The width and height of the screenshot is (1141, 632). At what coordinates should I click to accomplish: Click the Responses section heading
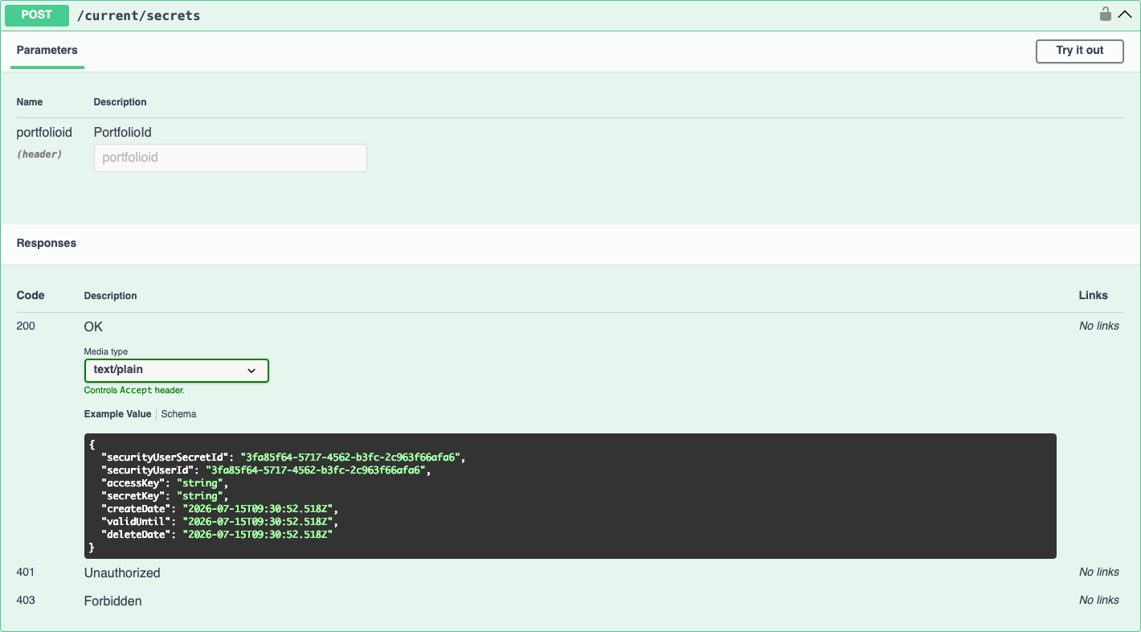[47, 243]
